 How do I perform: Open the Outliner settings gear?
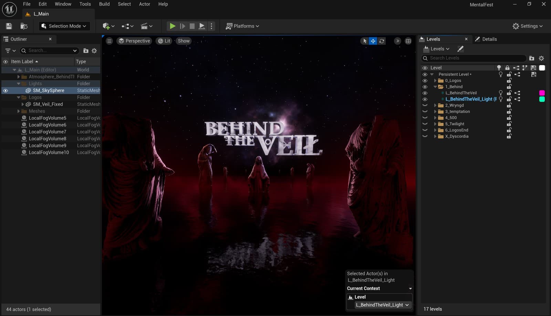coord(94,51)
